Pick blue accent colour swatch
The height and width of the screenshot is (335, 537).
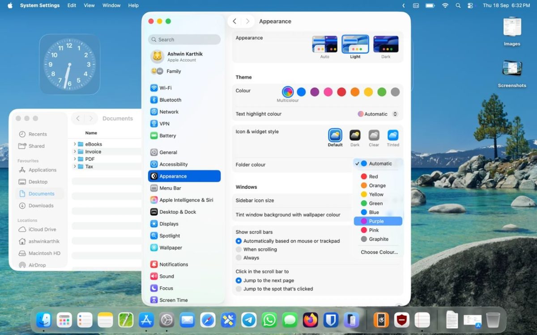coord(301,92)
